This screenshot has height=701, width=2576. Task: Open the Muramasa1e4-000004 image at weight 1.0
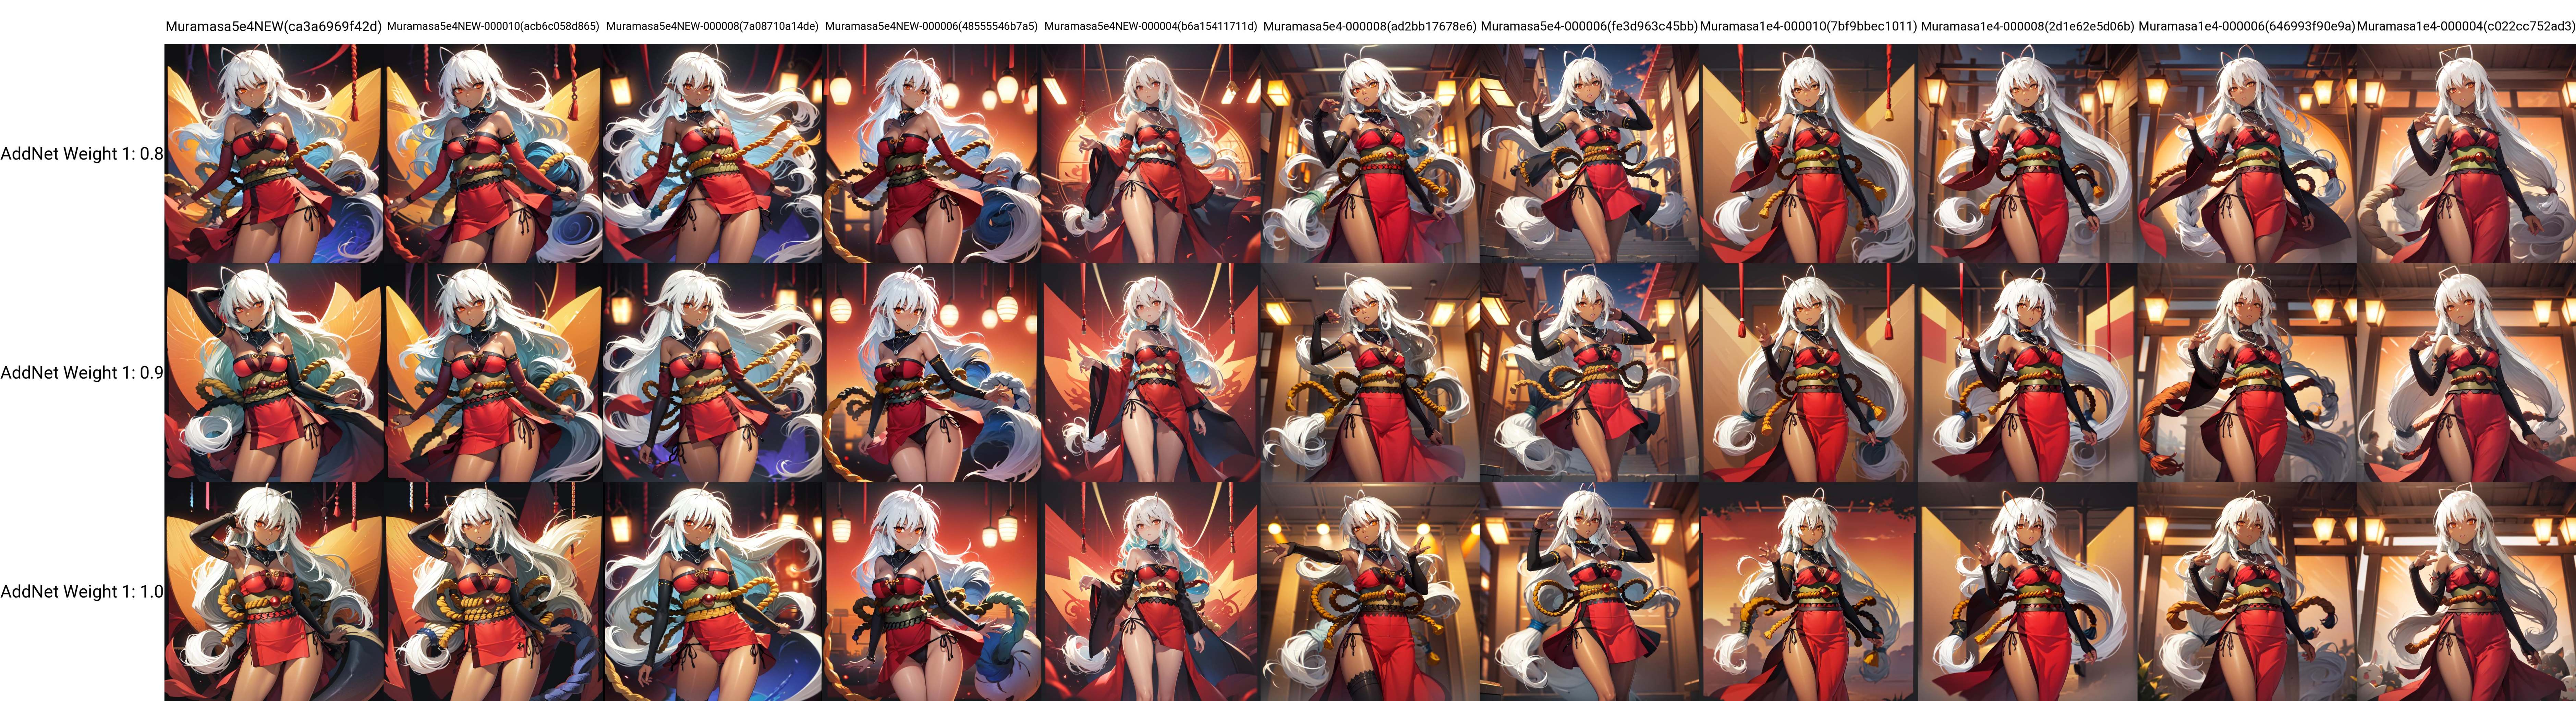click(2466, 591)
